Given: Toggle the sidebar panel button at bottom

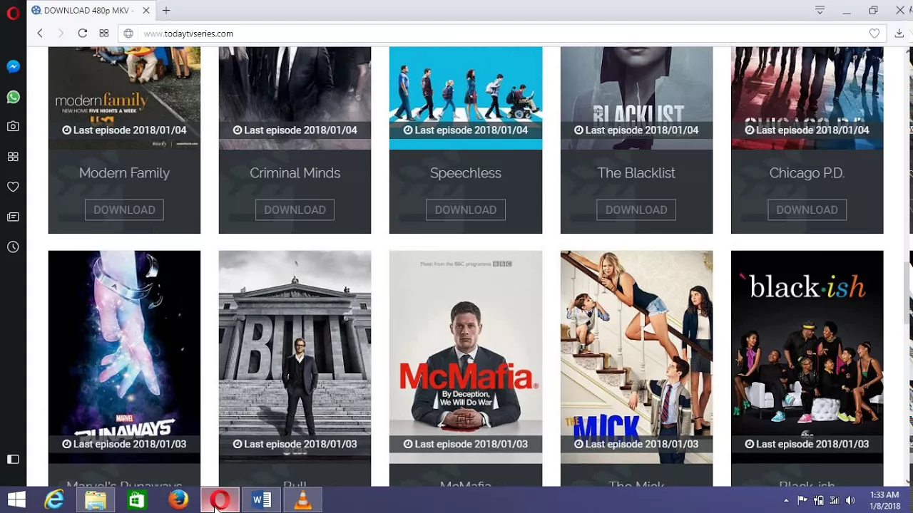Looking at the screenshot, I should (x=13, y=459).
